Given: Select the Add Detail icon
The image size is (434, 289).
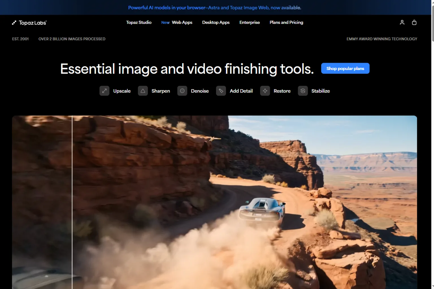Looking at the screenshot, I should (x=221, y=91).
